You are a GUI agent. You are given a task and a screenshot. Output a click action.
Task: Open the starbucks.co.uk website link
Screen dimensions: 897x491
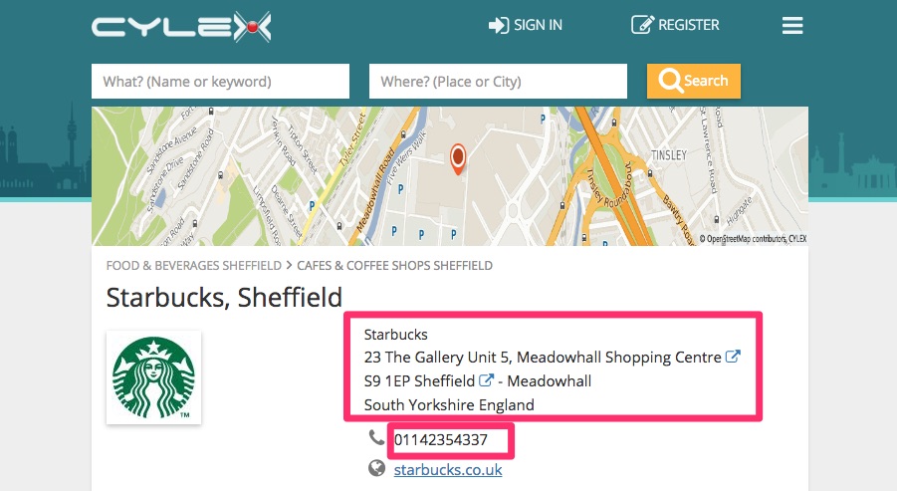448,470
